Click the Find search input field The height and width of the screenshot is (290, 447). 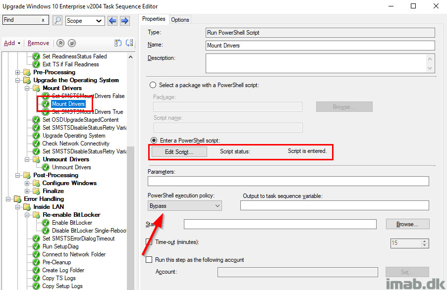[22, 20]
